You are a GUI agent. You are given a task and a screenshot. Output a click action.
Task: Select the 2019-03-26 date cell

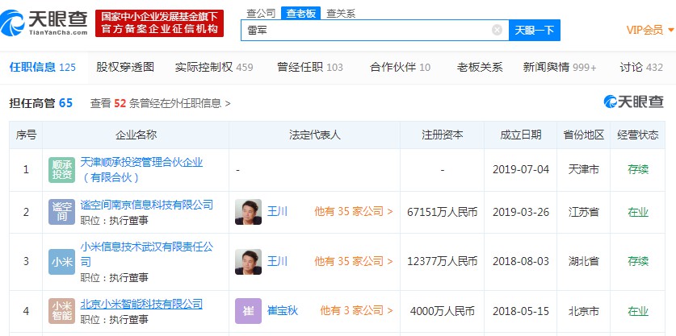coord(521,212)
